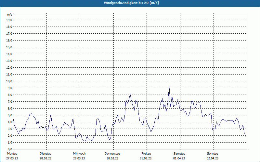Select the 6,0 y-axis label
Viewport: 260px width, 162px height.
pos(10,109)
